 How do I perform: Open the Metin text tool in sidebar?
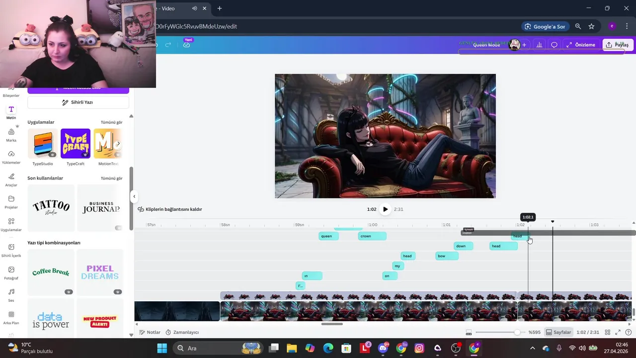(11, 112)
